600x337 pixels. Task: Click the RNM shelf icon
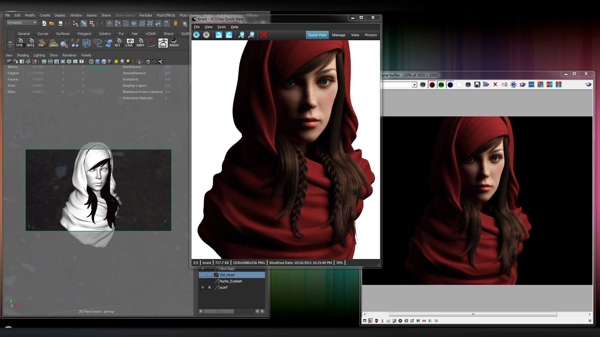click(x=141, y=43)
